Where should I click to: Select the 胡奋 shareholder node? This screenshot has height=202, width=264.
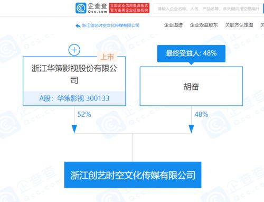[x=191, y=86]
